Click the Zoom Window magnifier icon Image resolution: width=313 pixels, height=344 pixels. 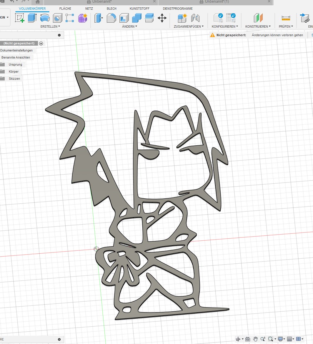271,339
